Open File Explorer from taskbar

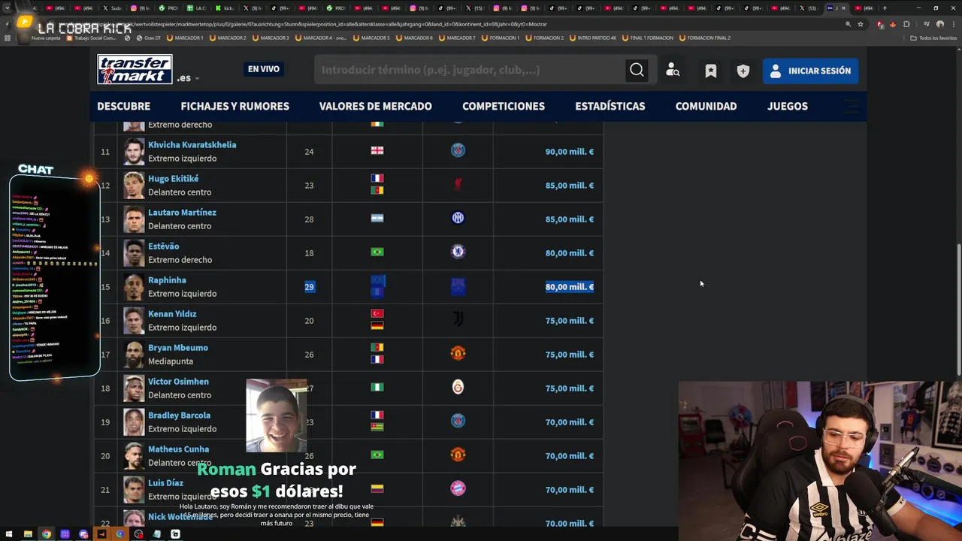(x=28, y=534)
